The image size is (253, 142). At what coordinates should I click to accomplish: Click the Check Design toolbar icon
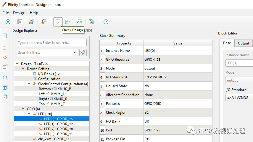[58, 22]
